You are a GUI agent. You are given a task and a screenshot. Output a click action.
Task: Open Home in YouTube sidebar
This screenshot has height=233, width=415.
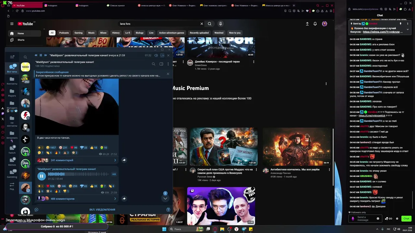[24, 33]
